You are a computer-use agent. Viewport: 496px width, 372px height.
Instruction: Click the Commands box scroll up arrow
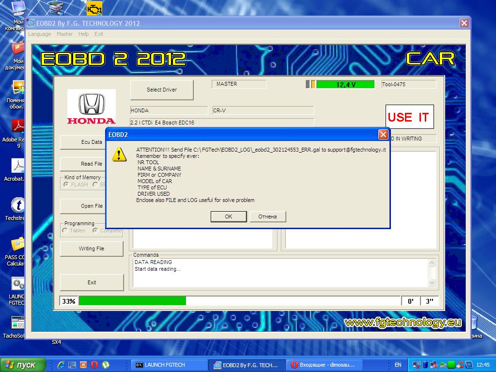(432, 263)
